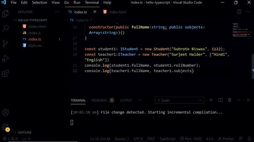Screen dimensions: 254x142
Task: Show more panel tabs ellipsis
Action: coord(140,100)
